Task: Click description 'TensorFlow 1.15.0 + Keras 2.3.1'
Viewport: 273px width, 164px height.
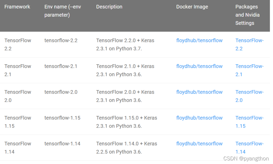Action: (127, 122)
